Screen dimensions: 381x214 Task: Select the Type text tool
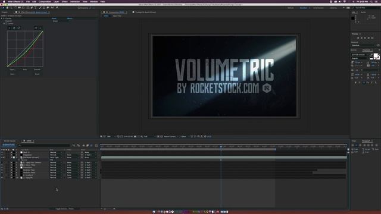coord(36,8)
